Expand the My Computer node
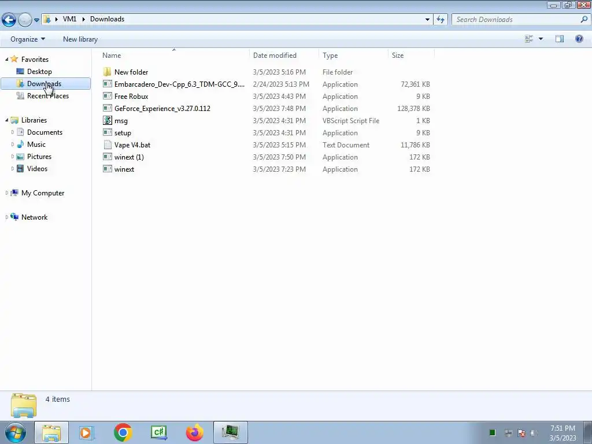Screen dimensions: 592x444 7,193
